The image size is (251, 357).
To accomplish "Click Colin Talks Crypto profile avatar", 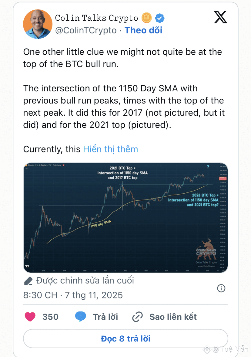I will (x=38, y=24).
